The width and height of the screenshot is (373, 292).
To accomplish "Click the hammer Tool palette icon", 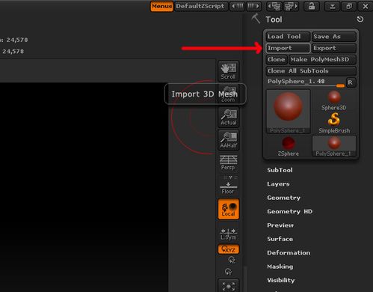I will 256,19.
